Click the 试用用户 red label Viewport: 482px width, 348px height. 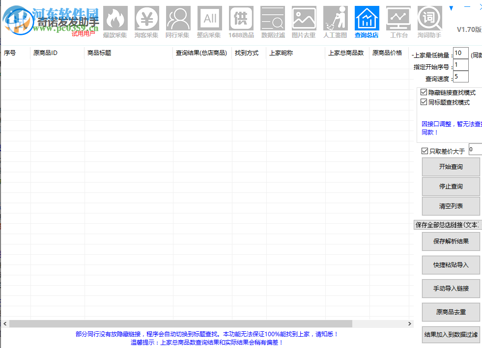(83, 33)
